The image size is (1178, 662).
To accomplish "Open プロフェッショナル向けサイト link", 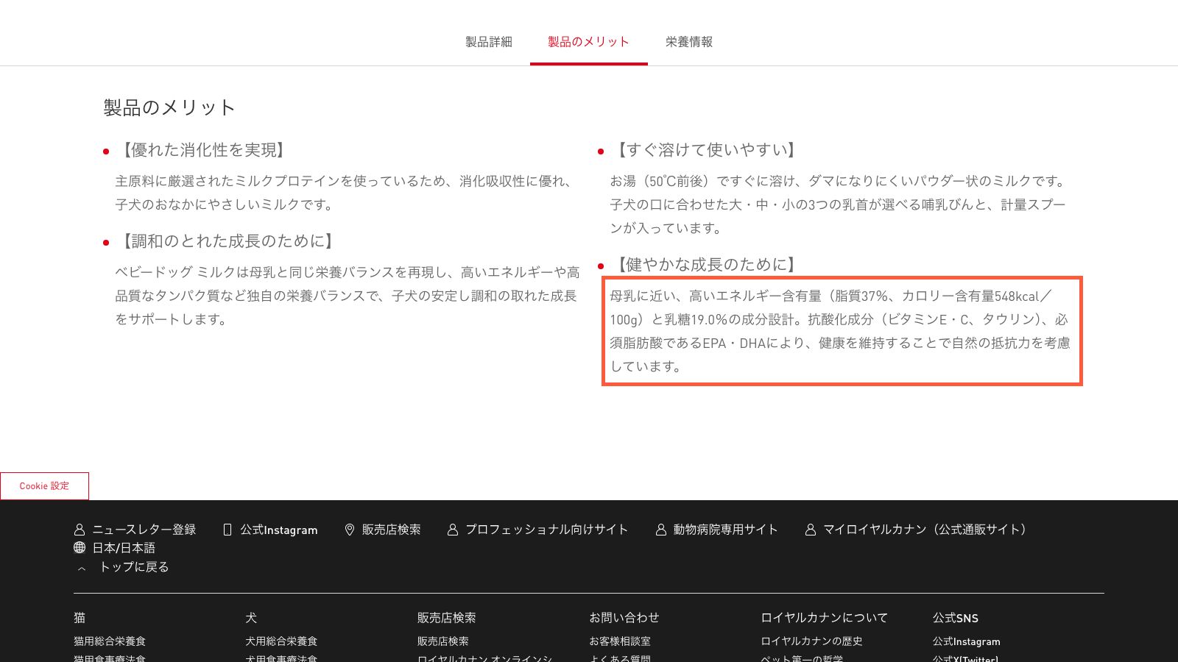I will coord(546,530).
